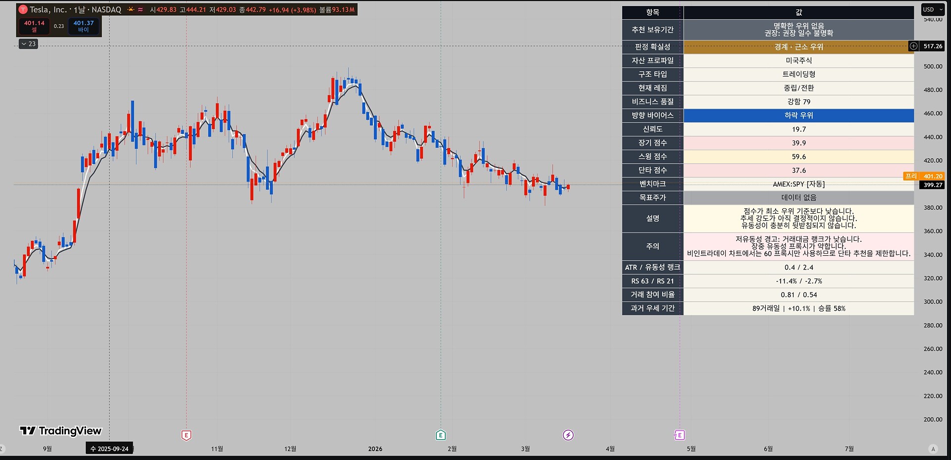
Task: Open the USD currency dropdown
Action: 933,9
